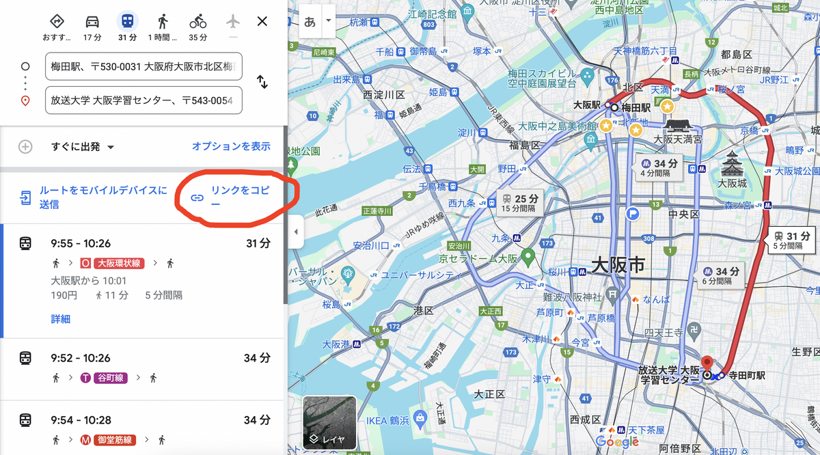
Task: Click the 大阪環状線 line badge
Action: pos(120,263)
